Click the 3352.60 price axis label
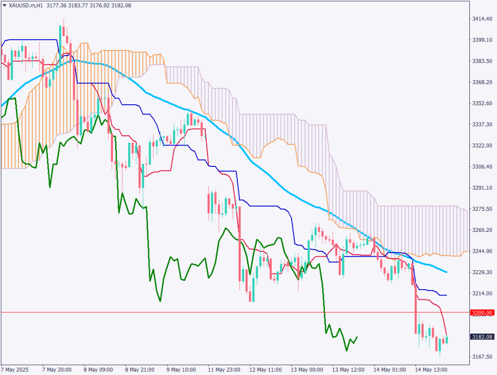Screen dimensions: 497x375 pos(482,103)
